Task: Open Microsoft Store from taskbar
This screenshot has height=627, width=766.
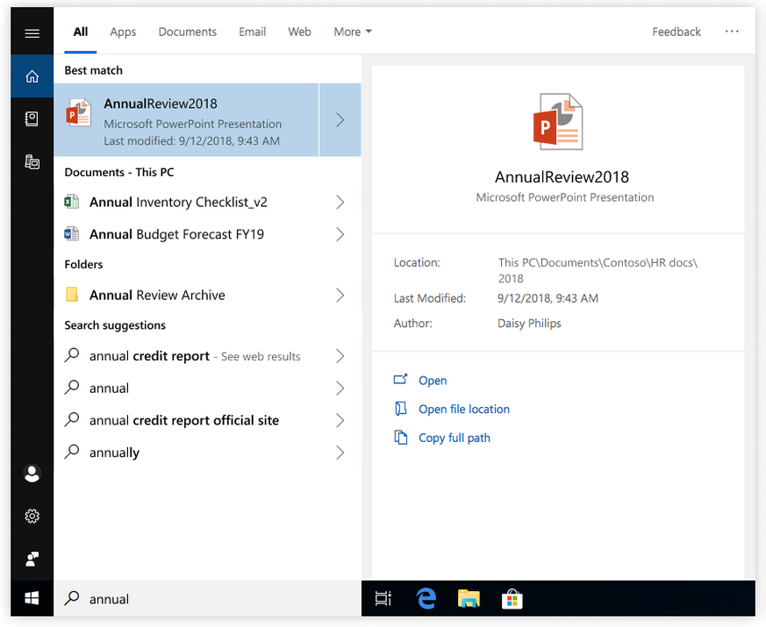Action: point(512,599)
